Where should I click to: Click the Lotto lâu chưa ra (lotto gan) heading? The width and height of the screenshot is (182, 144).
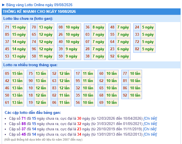pyautogui.click(x=28, y=18)
